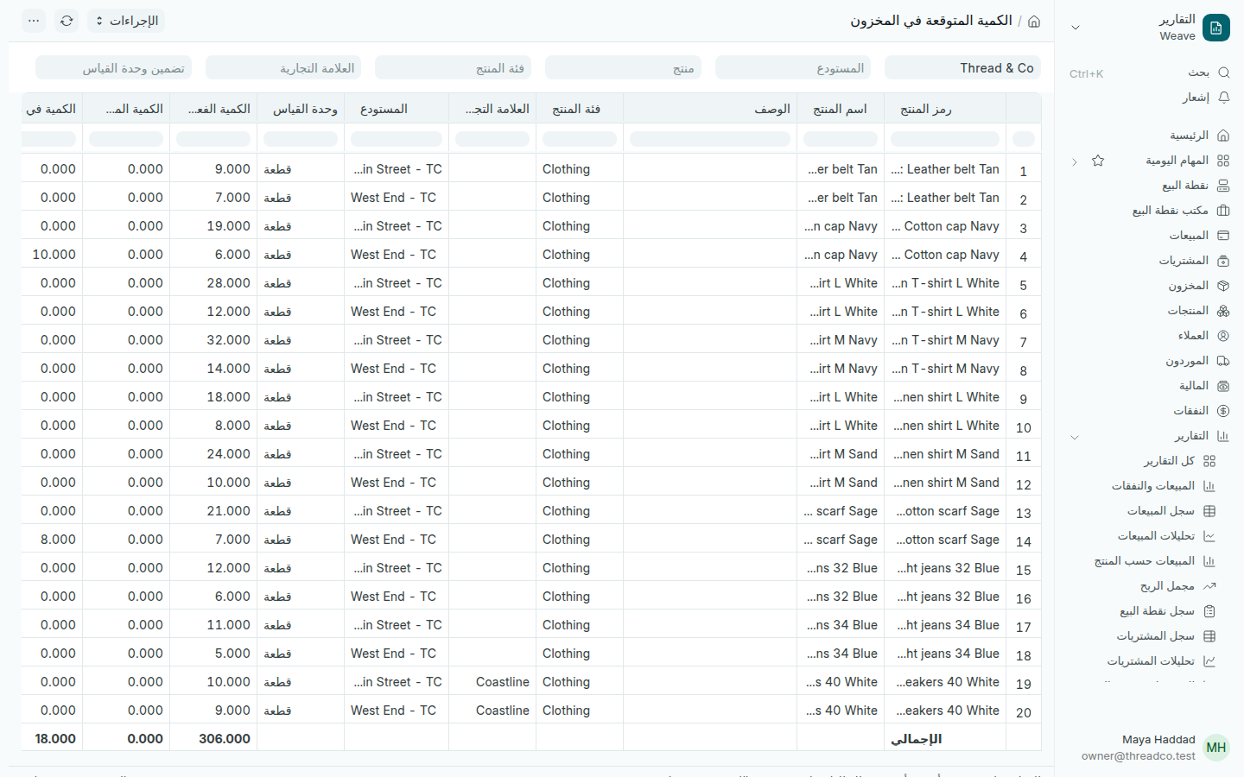
Task: Click the الكمية الفعلية column header
Action: point(213,109)
